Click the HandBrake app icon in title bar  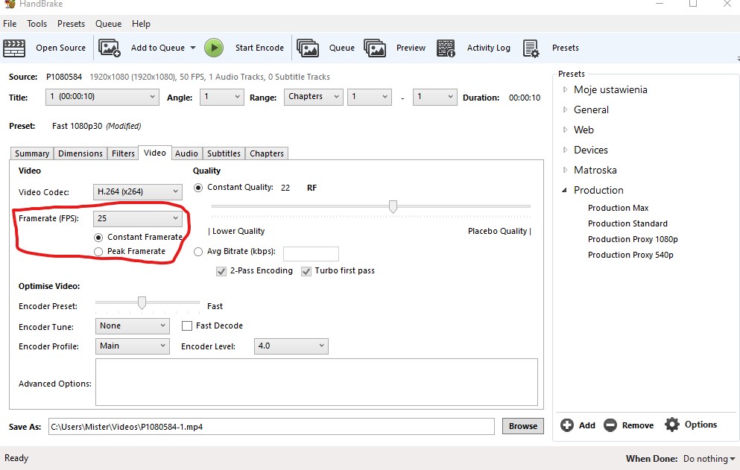click(x=10, y=4)
